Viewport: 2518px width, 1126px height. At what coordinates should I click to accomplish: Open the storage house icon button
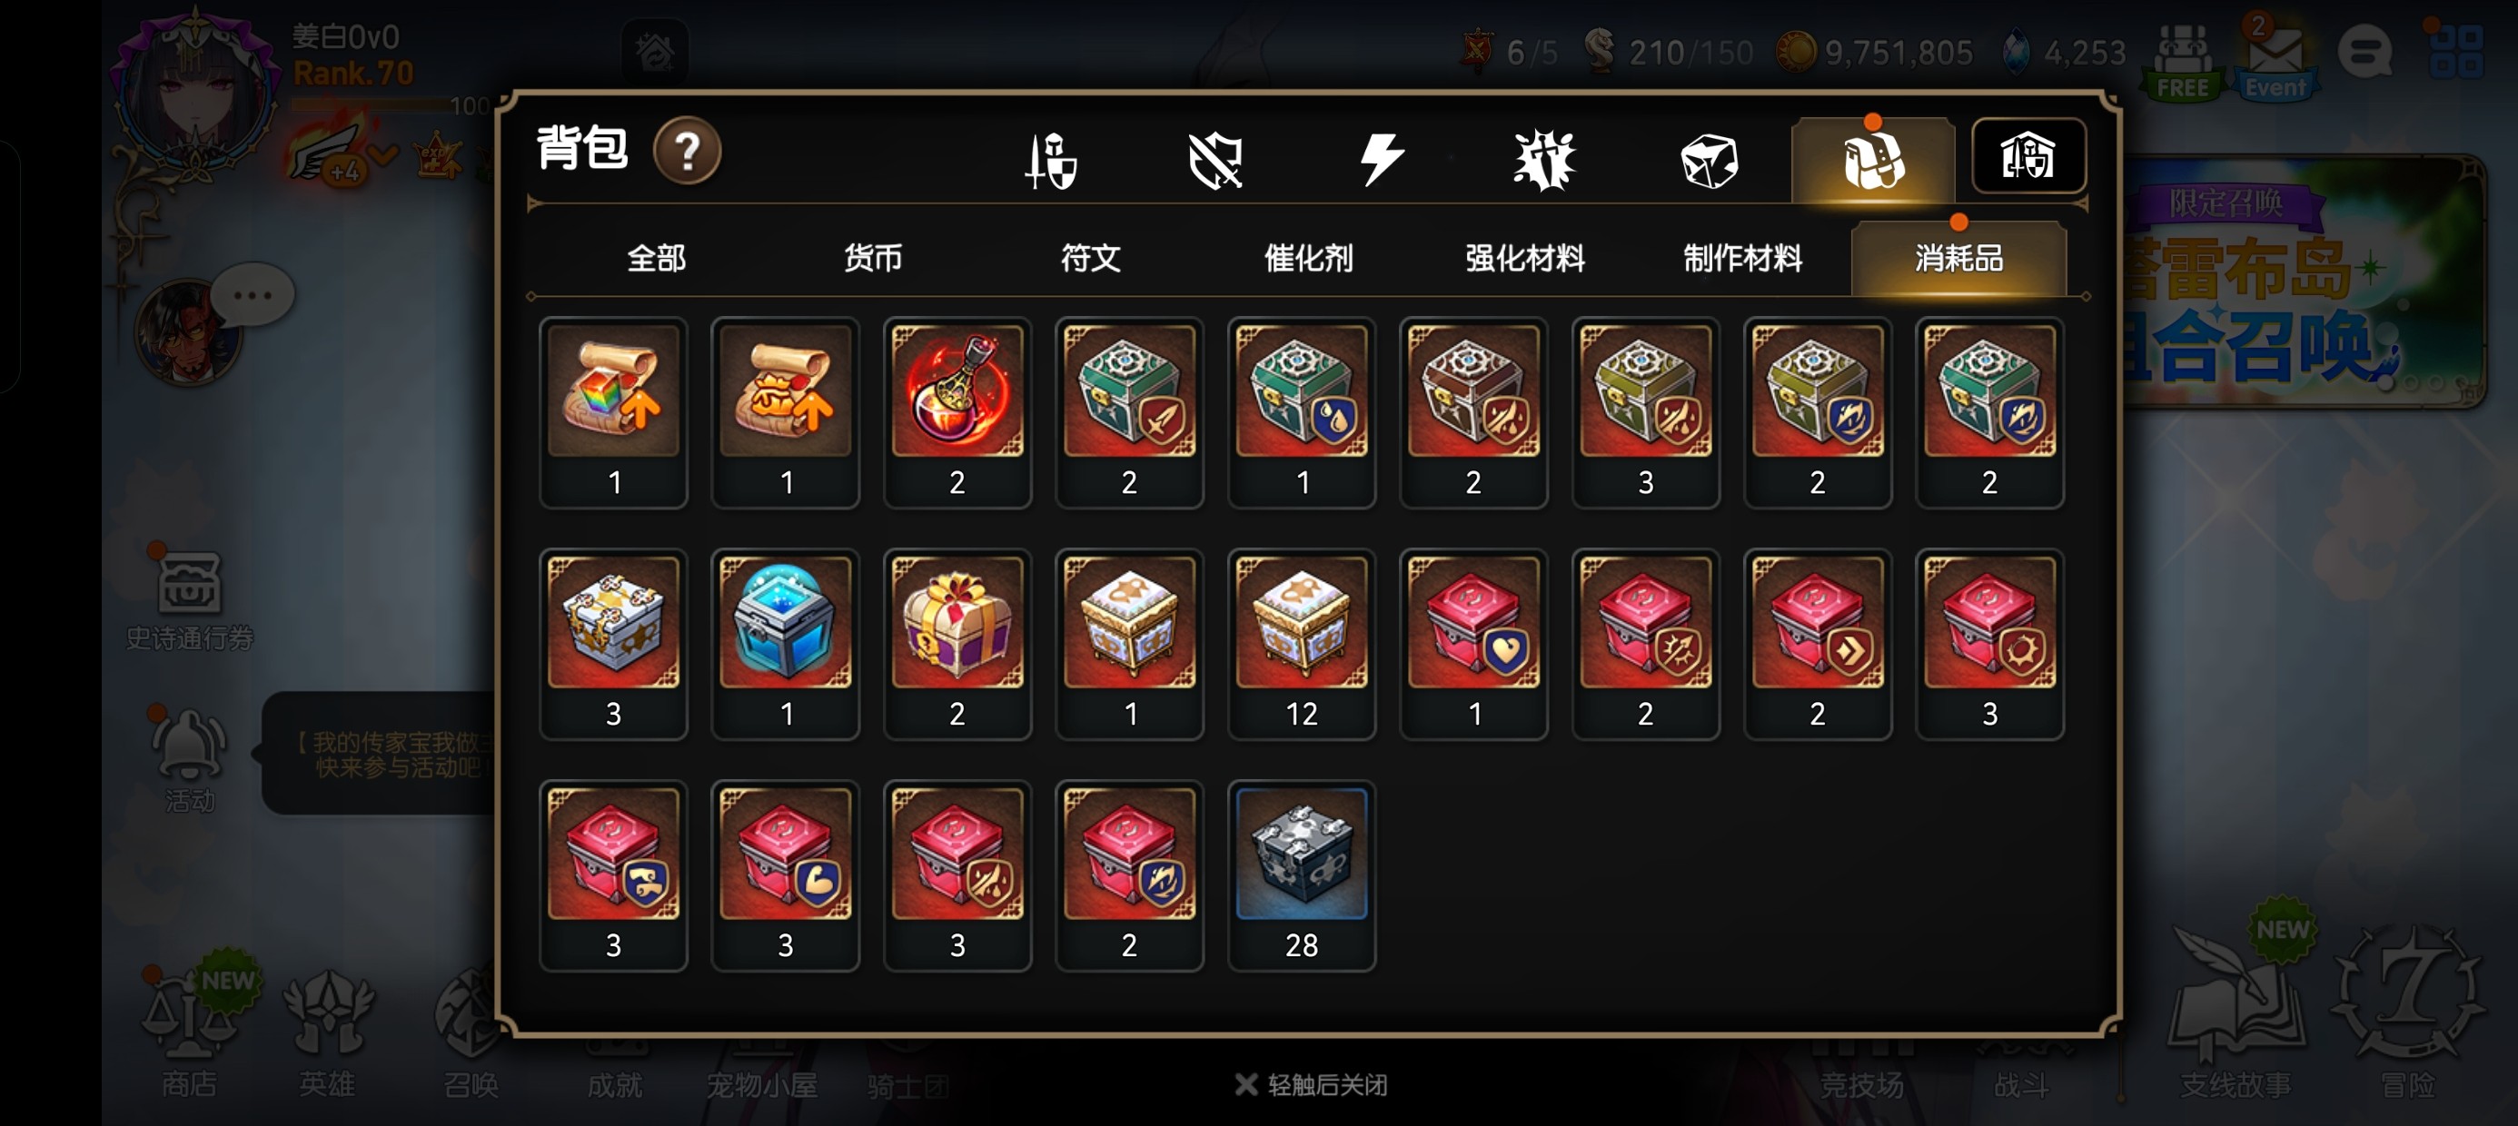[2028, 156]
